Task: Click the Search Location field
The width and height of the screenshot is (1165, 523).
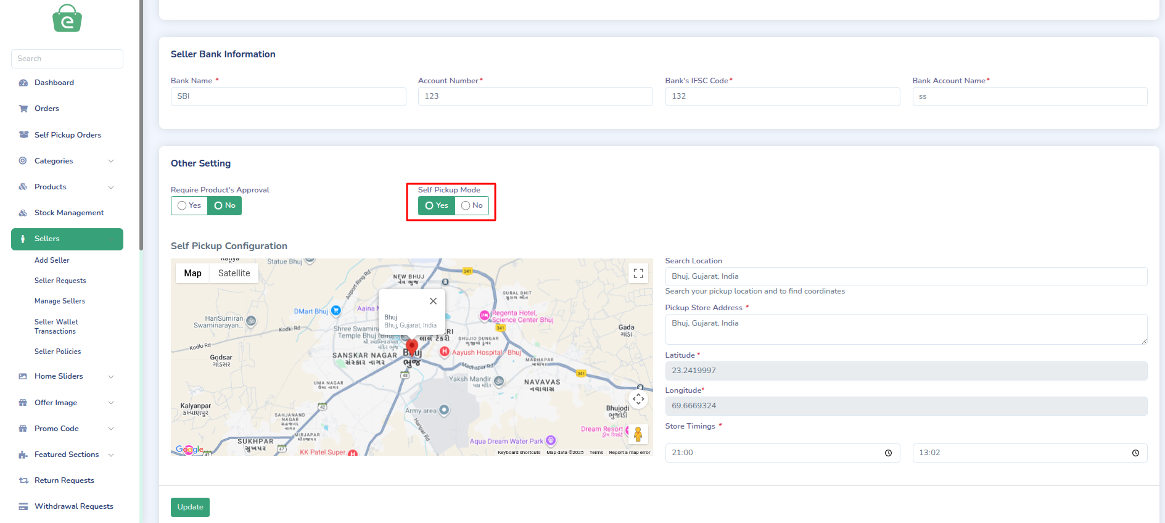Action: [x=907, y=276]
